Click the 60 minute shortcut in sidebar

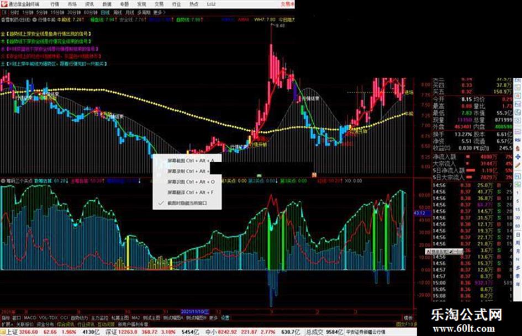518,226
